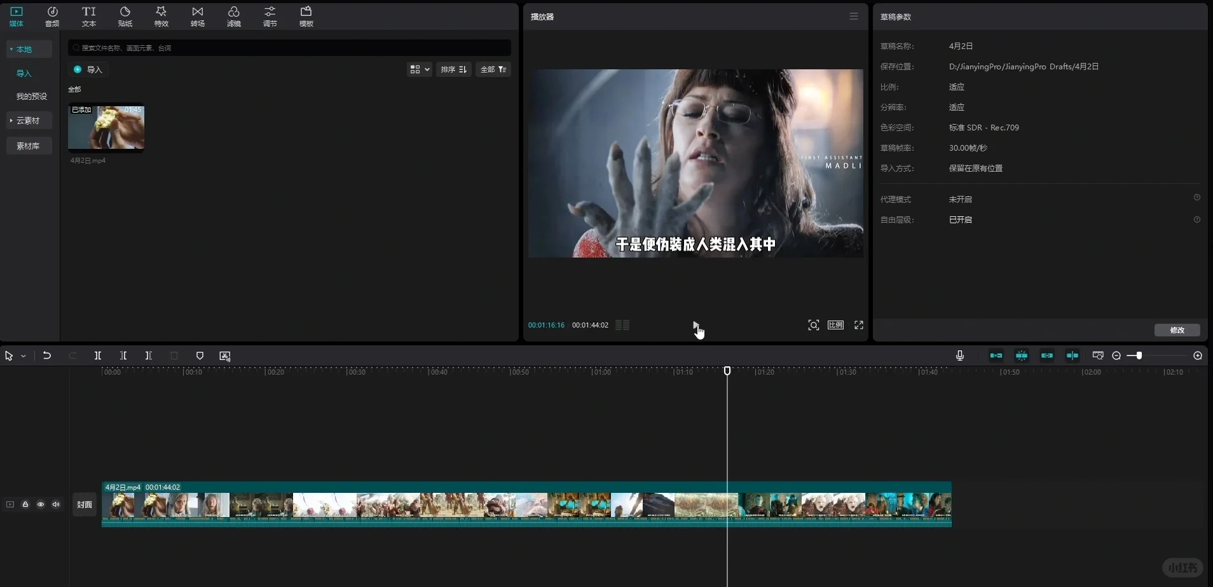This screenshot has width=1213, height=587.
Task: Toggle the preview axis
Action: point(1073,356)
